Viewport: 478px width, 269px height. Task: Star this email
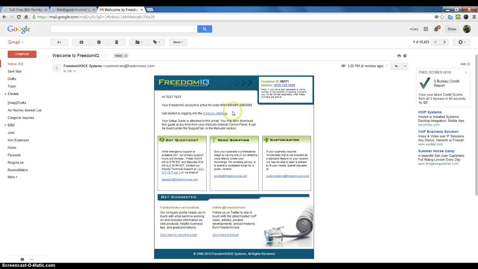pos(387,66)
